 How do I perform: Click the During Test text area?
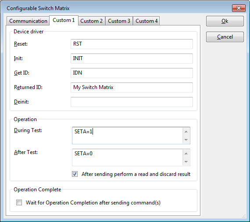[x=128, y=136]
